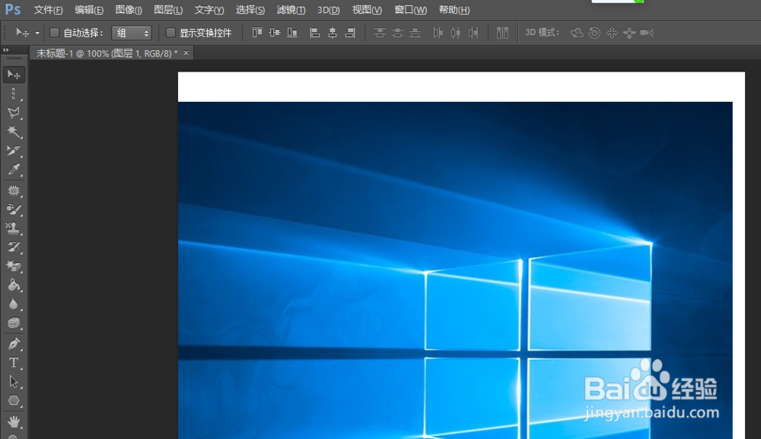Select the Paint Bucket tool

pos(14,285)
